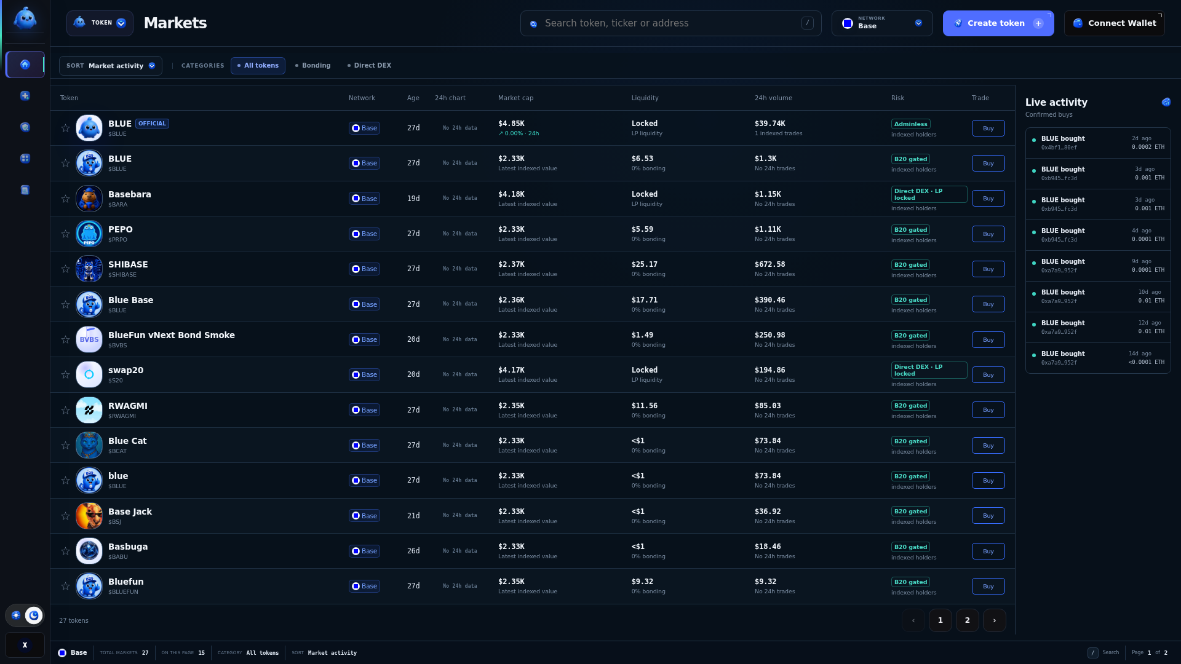This screenshot has width=1181, height=664.
Task: Open the BLUE bought 14d ago activity
Action: coord(1098,358)
